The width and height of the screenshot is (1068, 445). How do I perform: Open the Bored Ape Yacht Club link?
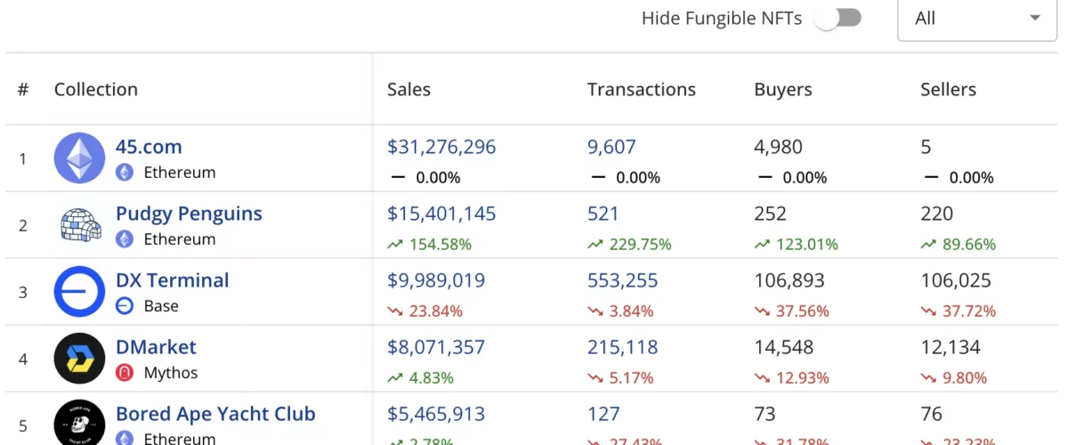215,414
